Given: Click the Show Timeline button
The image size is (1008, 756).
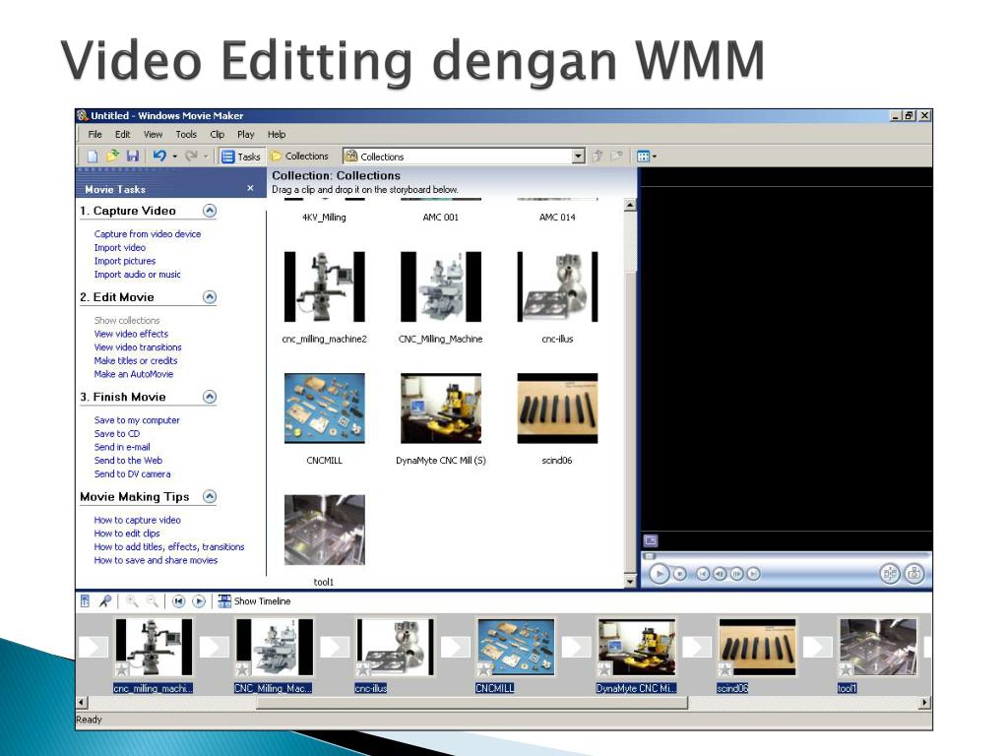Looking at the screenshot, I should click(255, 601).
